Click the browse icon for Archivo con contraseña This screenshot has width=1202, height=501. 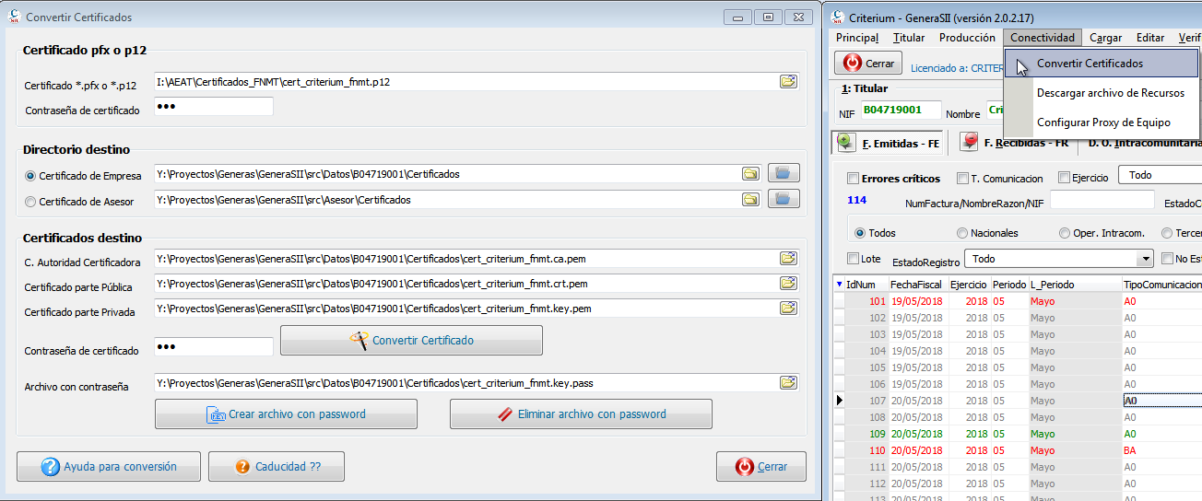click(788, 382)
